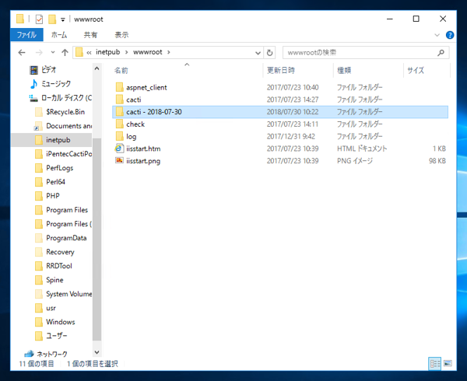
Task: Click the 2018/07/30 10:22 date cell
Action: click(293, 112)
